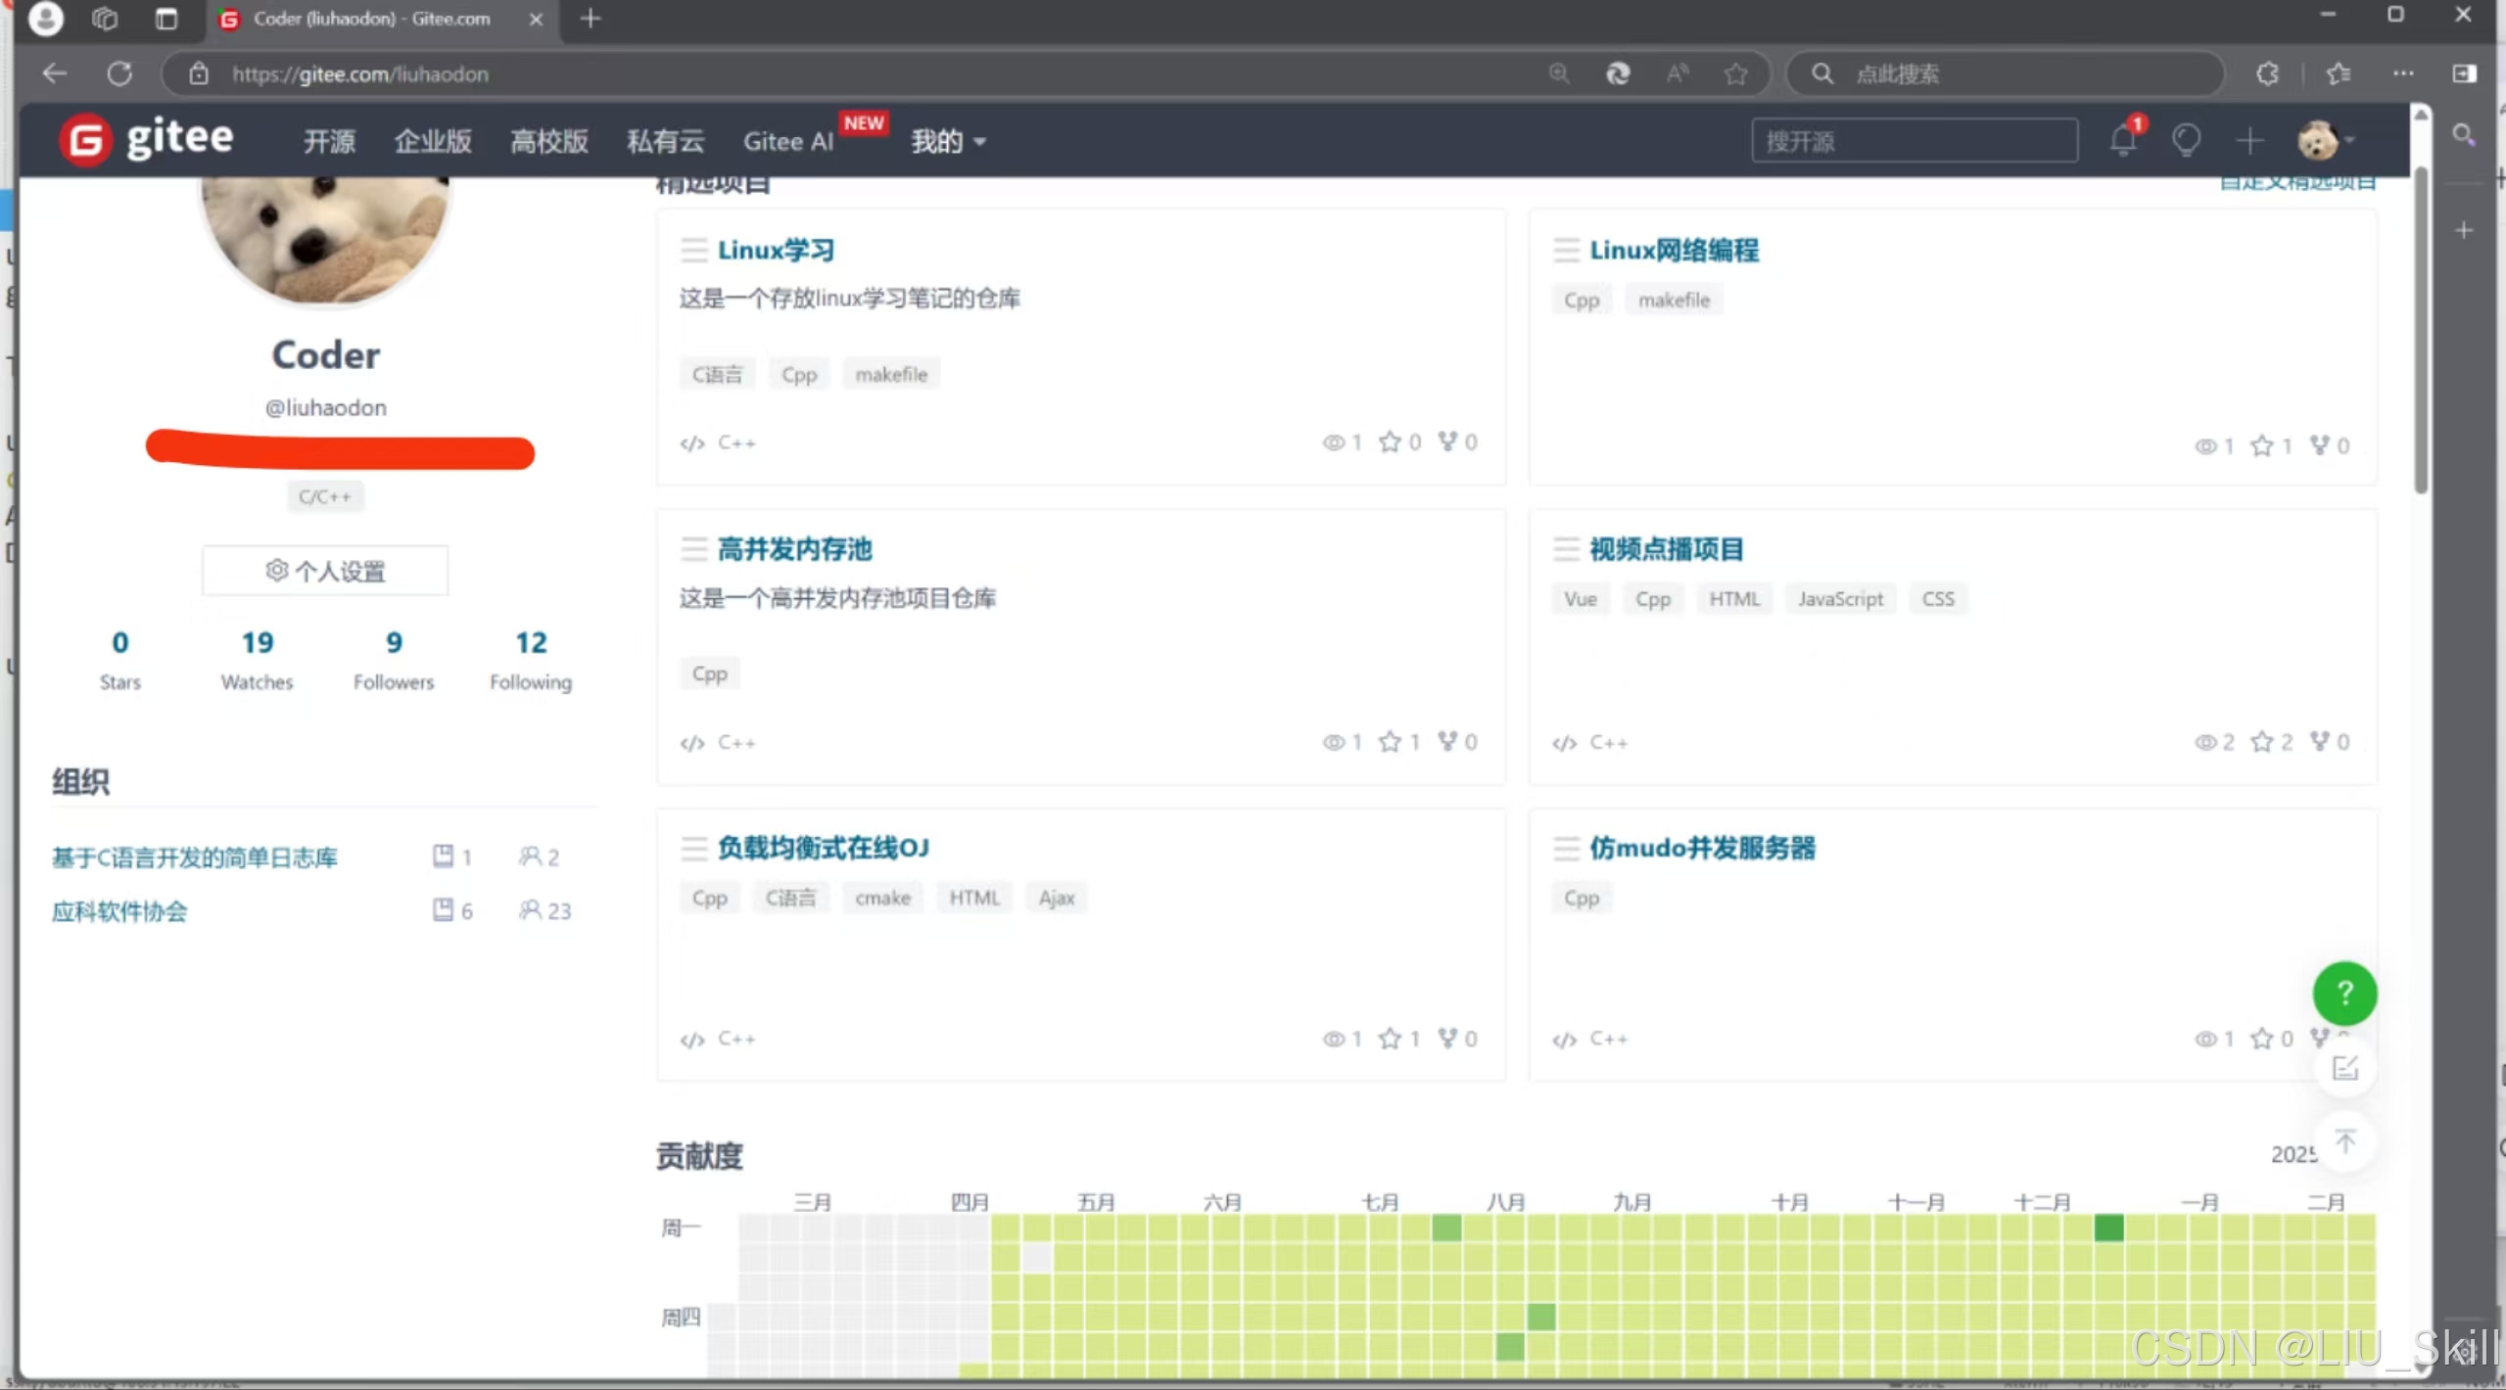Click the star icon on Linux学习 card
Screen dimensions: 2506x1390
pos(1390,442)
